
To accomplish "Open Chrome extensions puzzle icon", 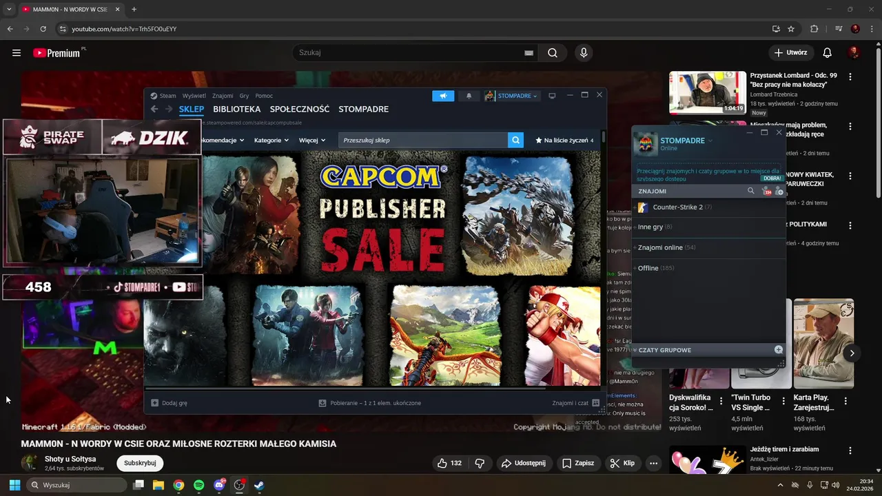I will (x=814, y=29).
